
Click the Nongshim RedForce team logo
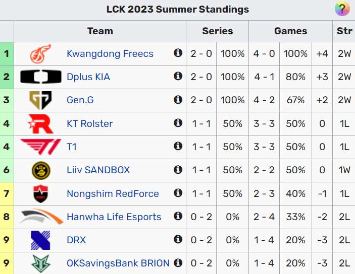[x=40, y=193]
